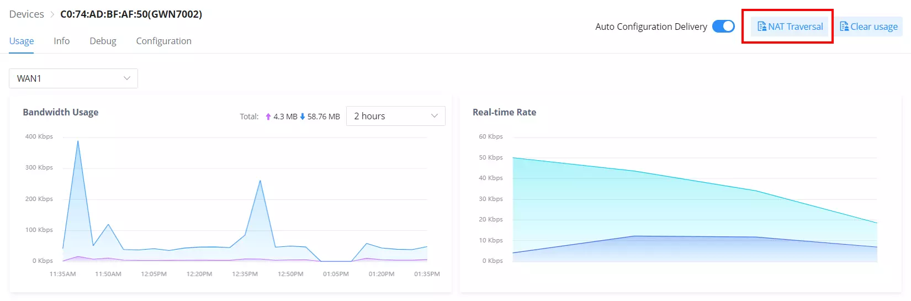
Task: Open the WAN1 interface dropdown
Action: tap(73, 78)
